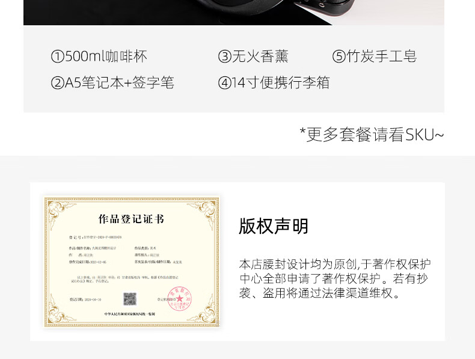Click the circled number ① icon
Viewport: 475px width, 359px height.
pyautogui.click(x=58, y=57)
